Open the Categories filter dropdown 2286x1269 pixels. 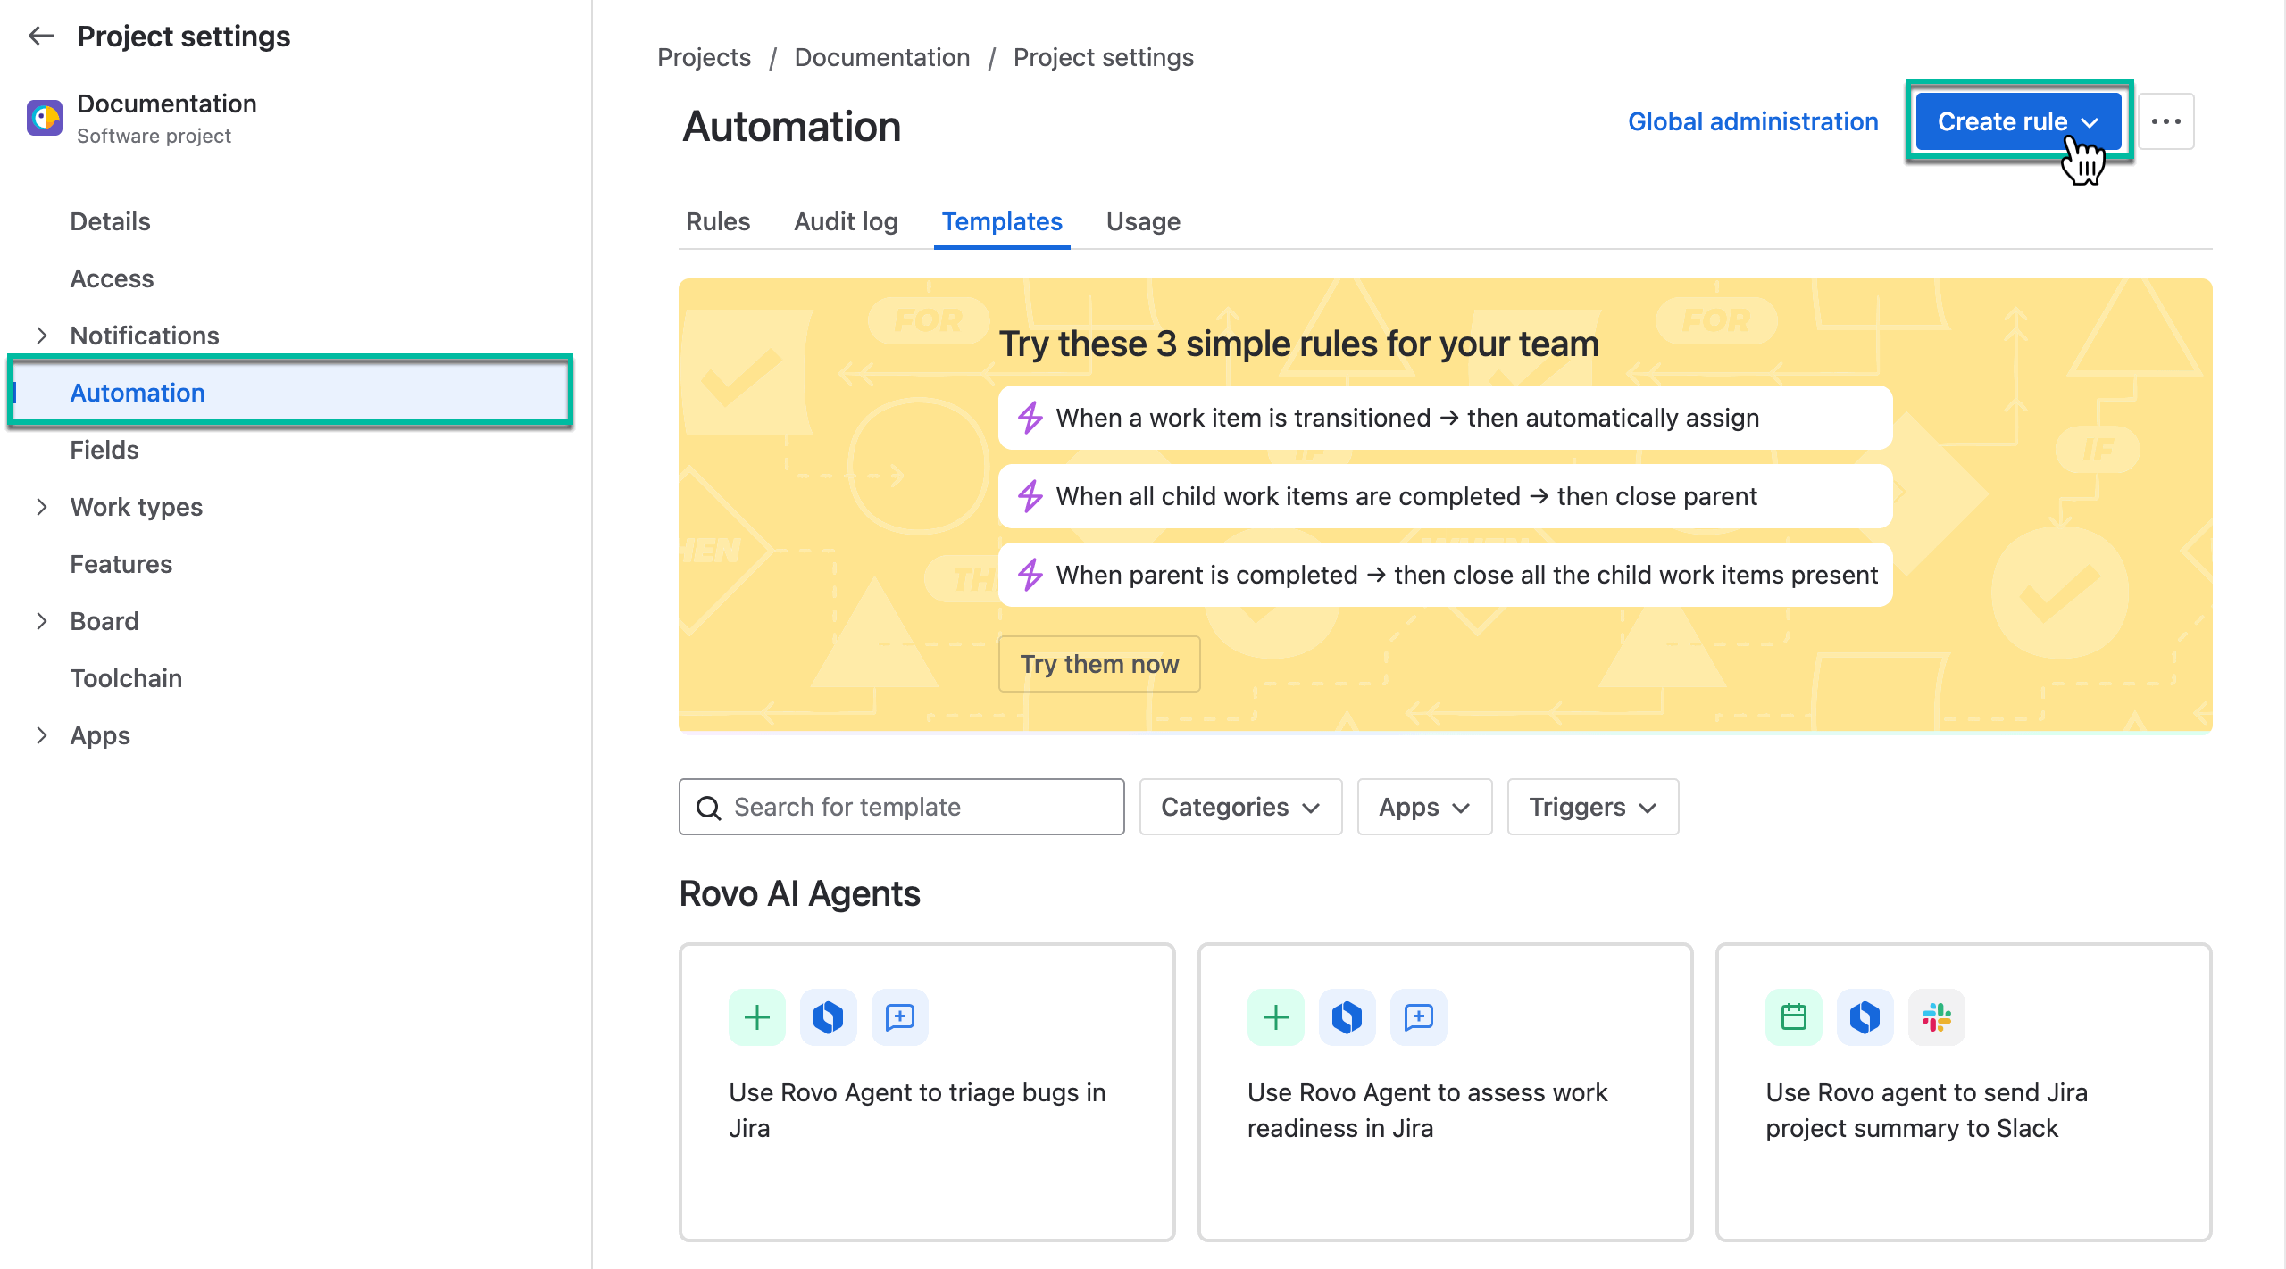tap(1239, 807)
